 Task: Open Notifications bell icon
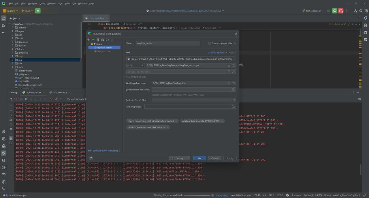click(366, 18)
